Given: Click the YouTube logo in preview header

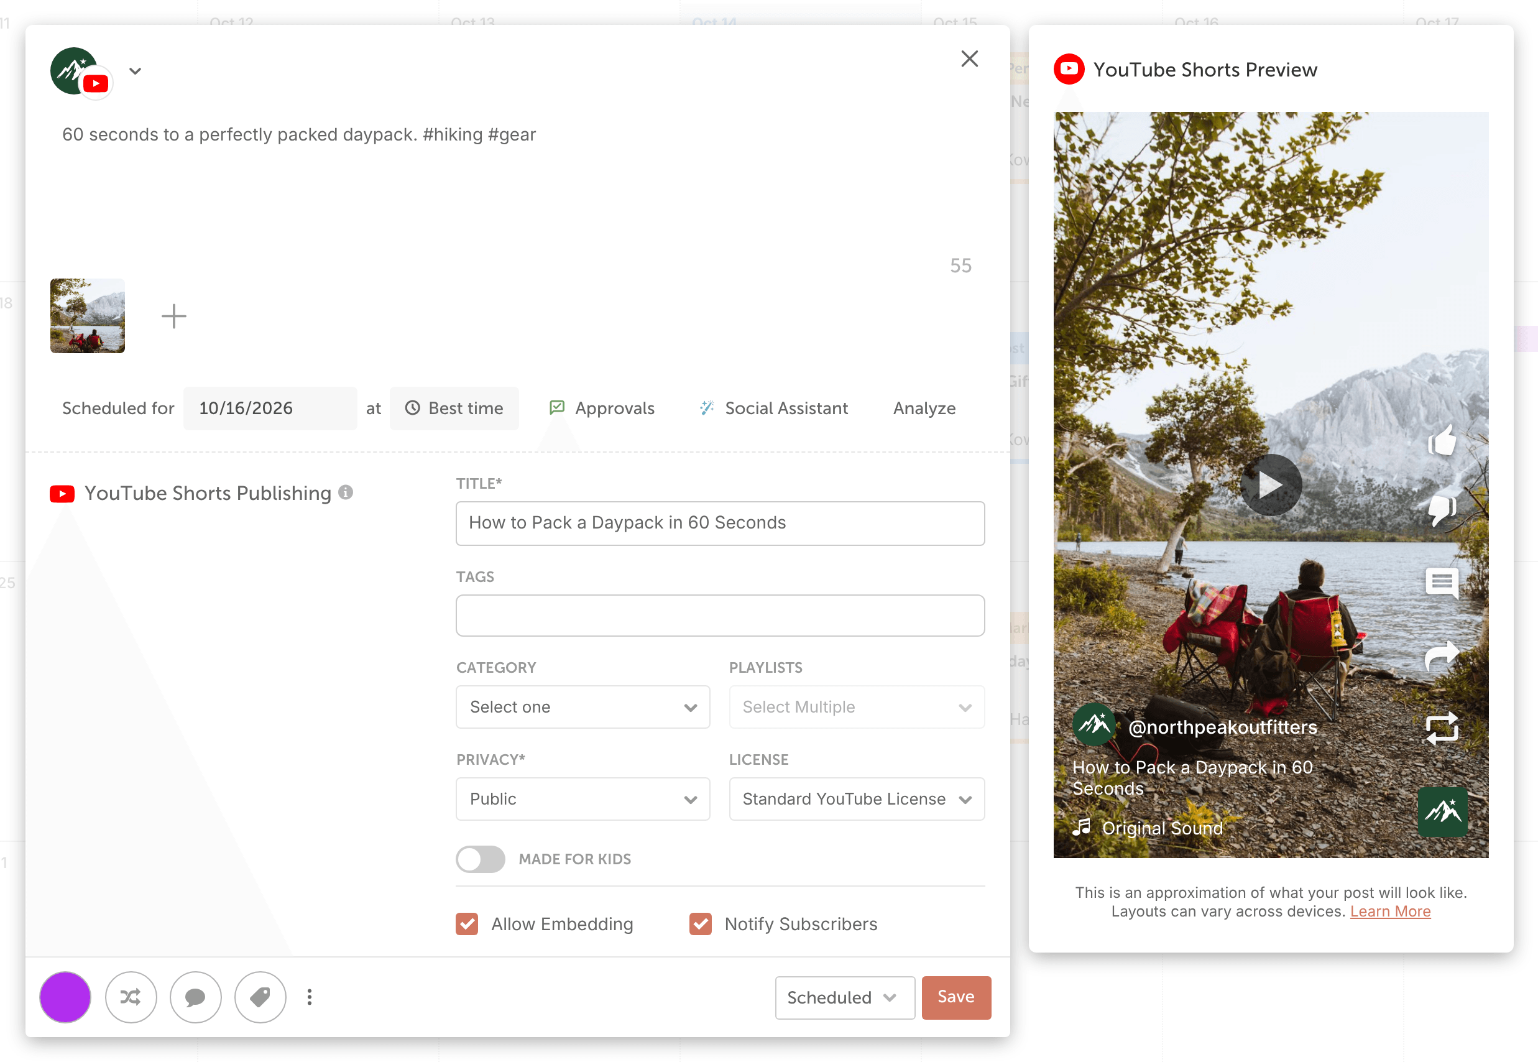Looking at the screenshot, I should click(1069, 68).
